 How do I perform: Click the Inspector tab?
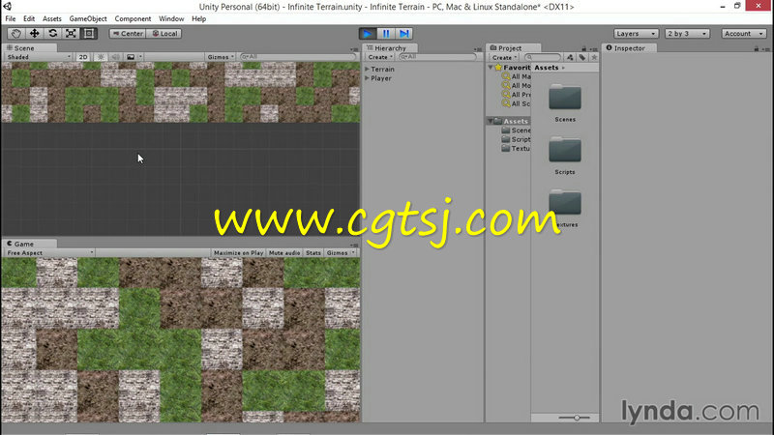pyautogui.click(x=630, y=47)
